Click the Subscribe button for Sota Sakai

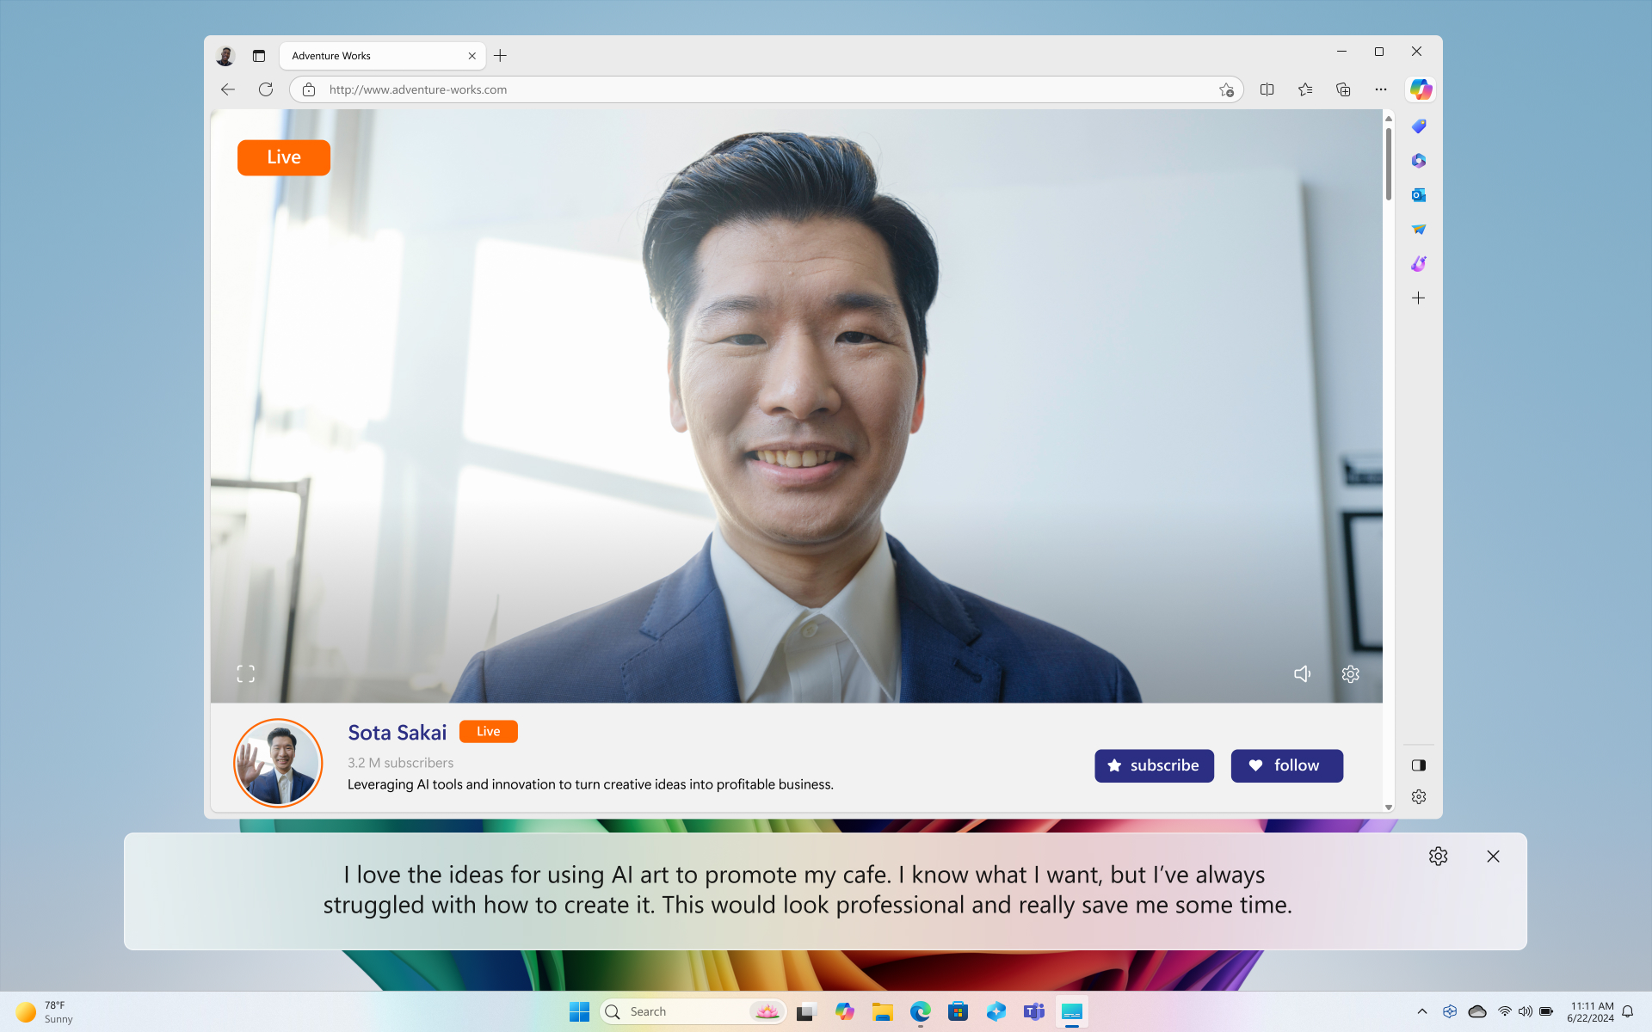(1152, 765)
